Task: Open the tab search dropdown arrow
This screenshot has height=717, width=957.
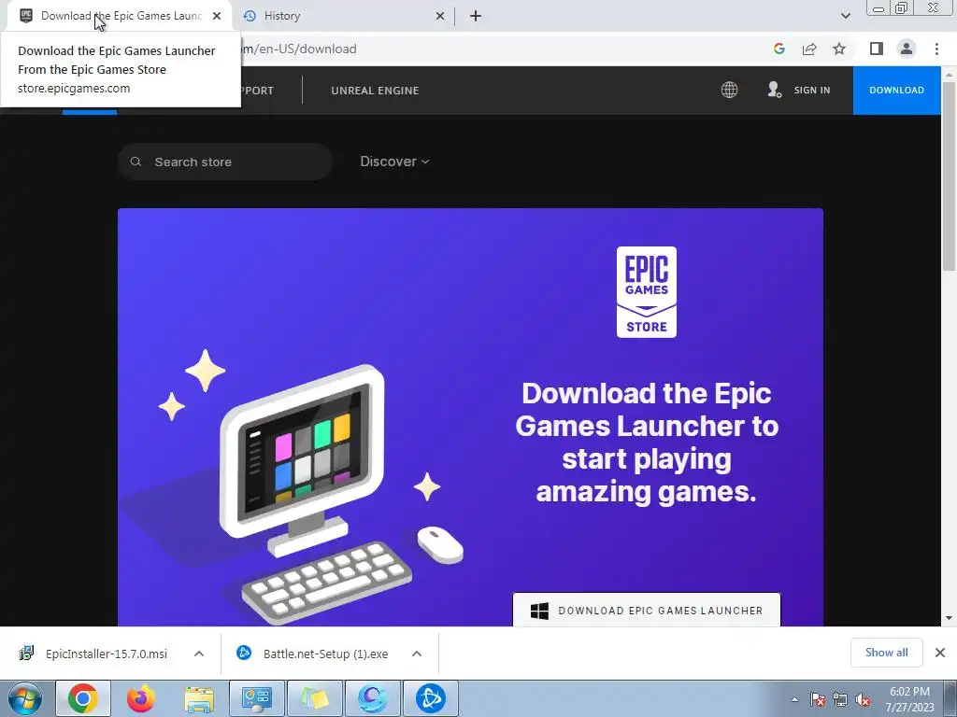Action: (845, 16)
